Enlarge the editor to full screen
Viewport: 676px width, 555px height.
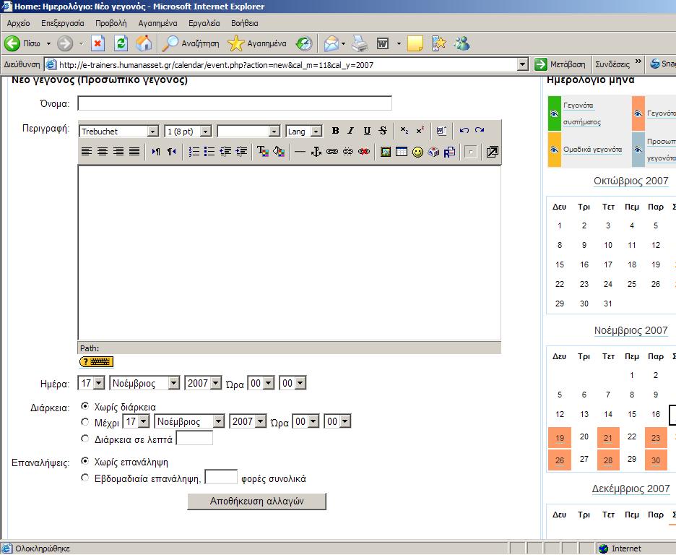point(492,151)
